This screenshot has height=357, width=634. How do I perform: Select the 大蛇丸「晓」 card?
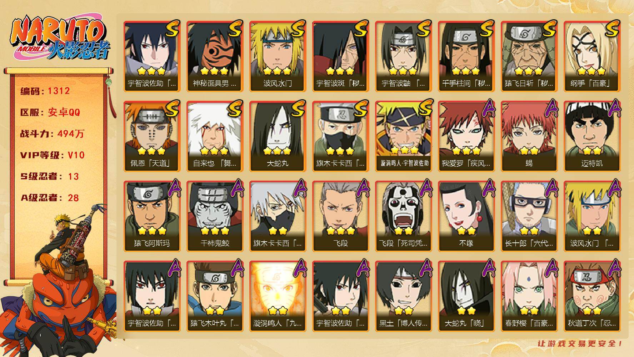[466, 296]
